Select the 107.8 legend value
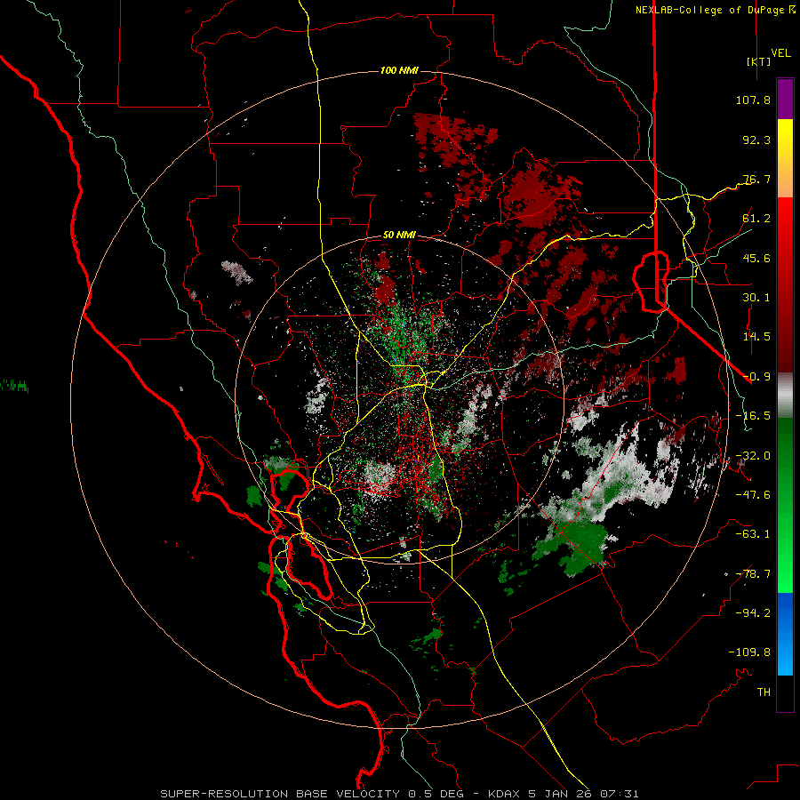The image size is (800, 800). tap(753, 100)
